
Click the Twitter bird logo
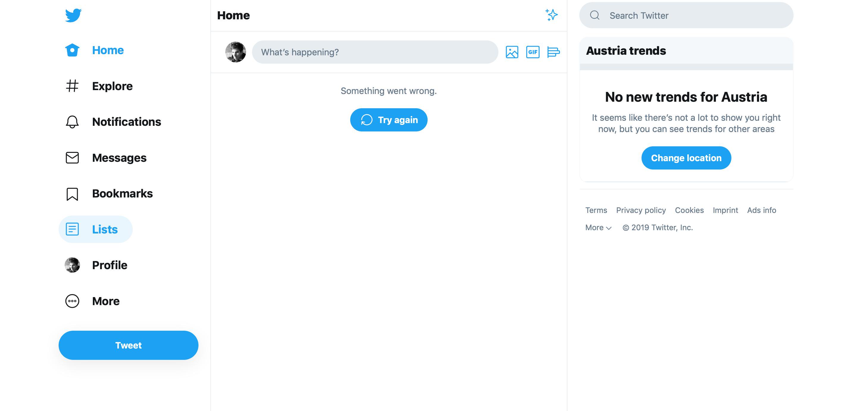[x=73, y=15]
